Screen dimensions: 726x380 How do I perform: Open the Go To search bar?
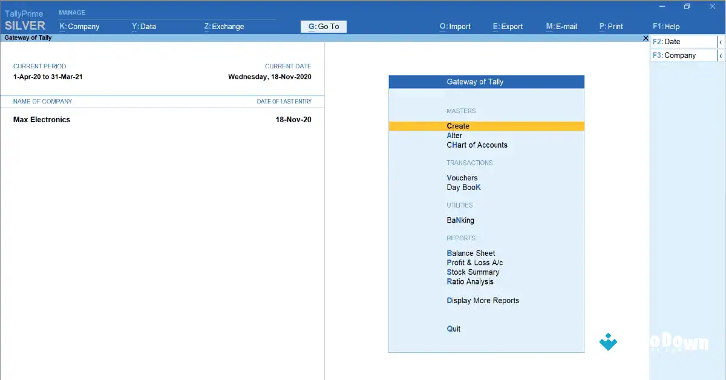(323, 26)
